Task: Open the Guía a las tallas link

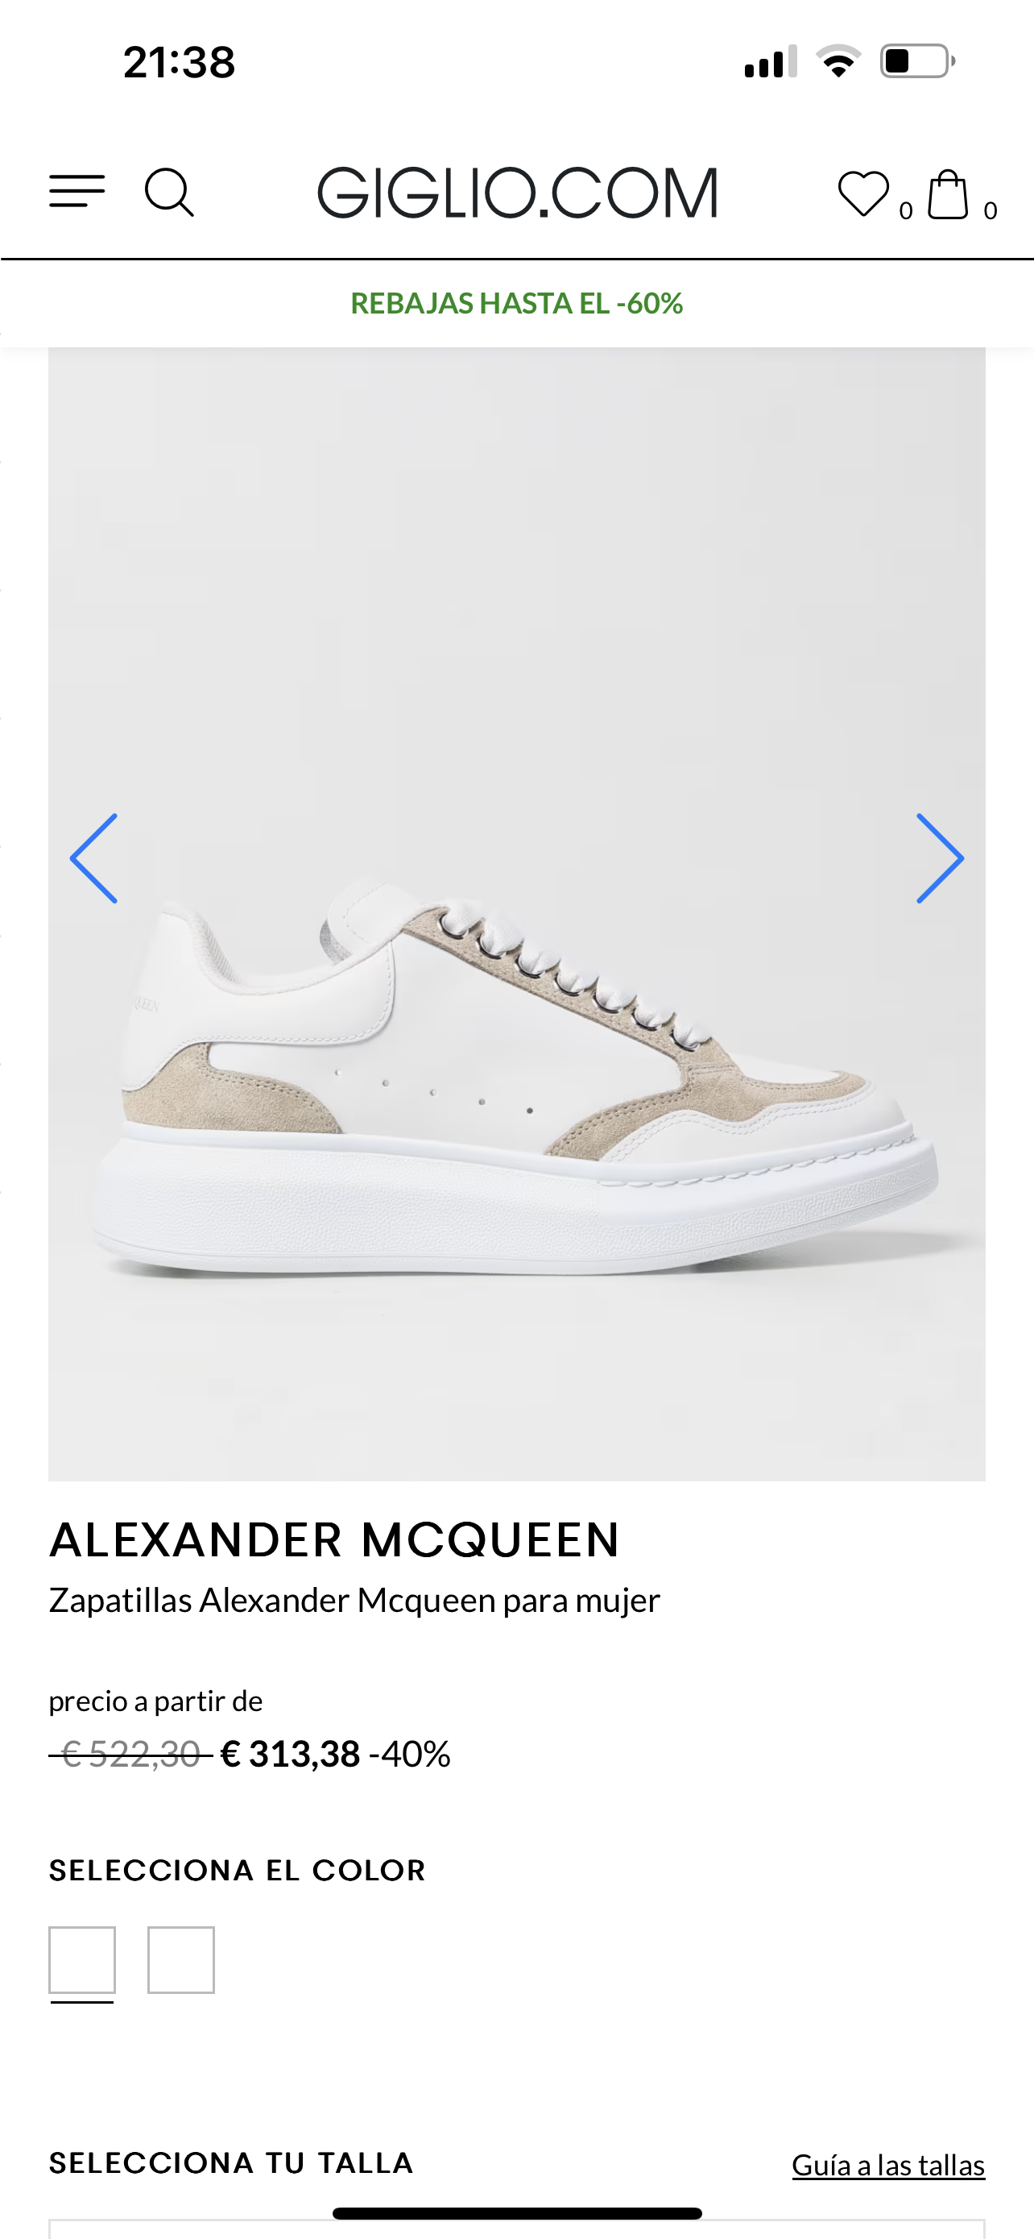Action: pyautogui.click(x=888, y=2165)
